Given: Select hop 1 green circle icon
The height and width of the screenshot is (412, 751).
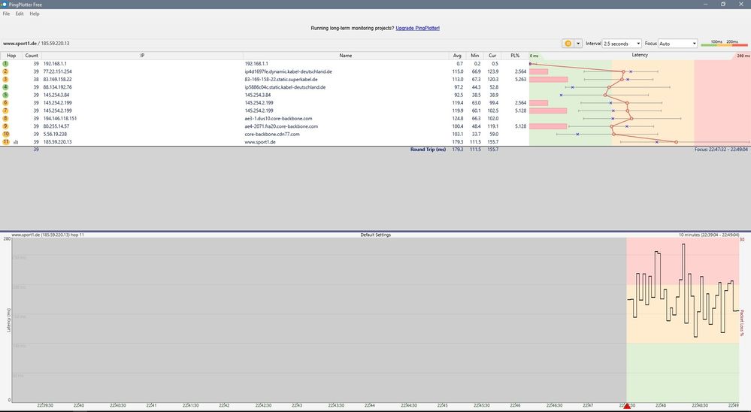Looking at the screenshot, I should tap(6, 64).
